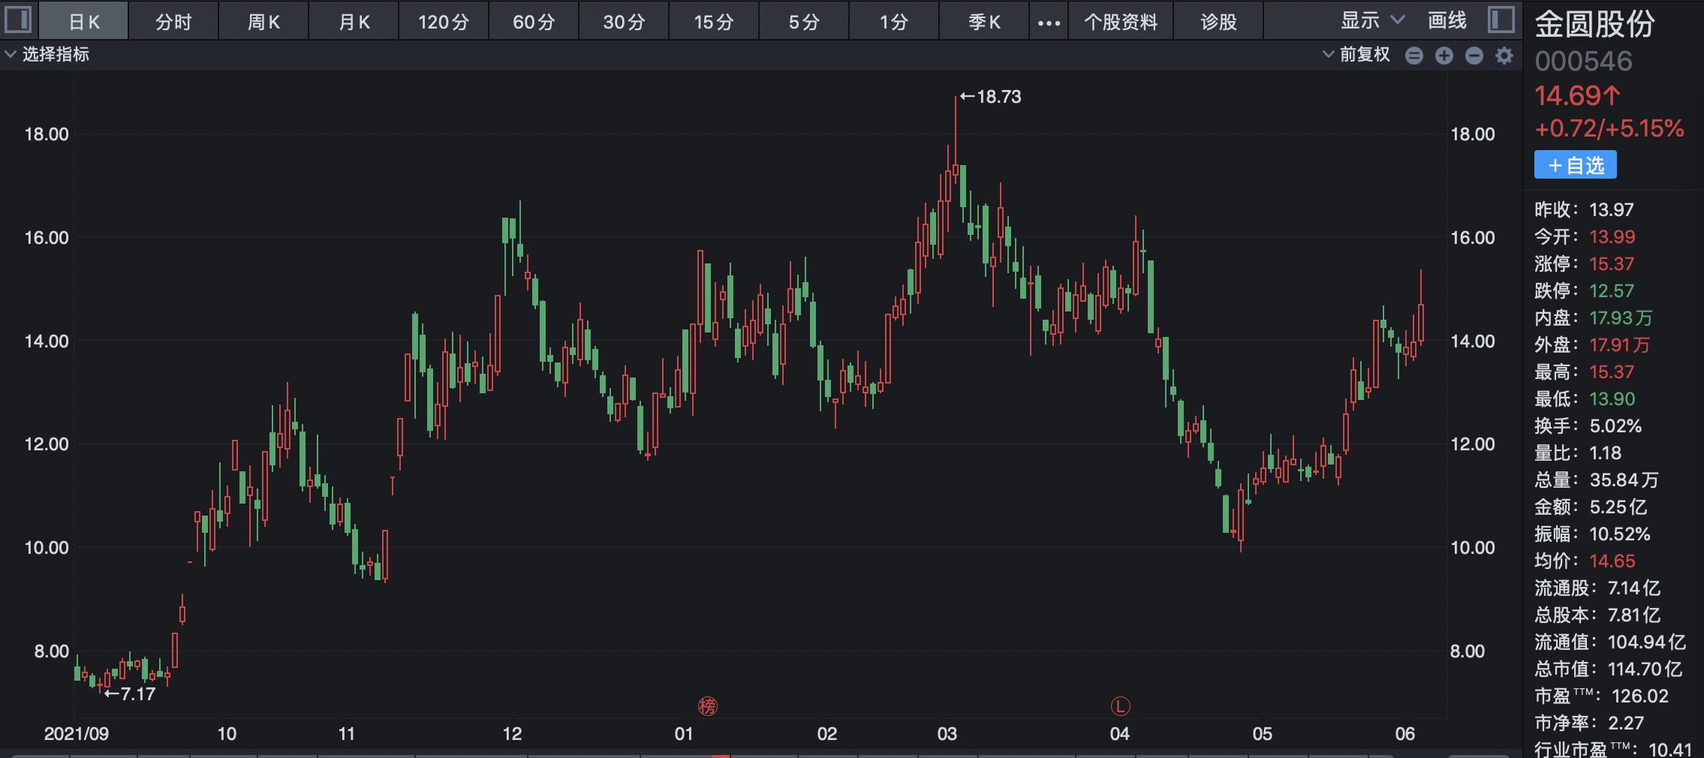
Task: Click the red L marker on timeline
Action: click(1120, 706)
